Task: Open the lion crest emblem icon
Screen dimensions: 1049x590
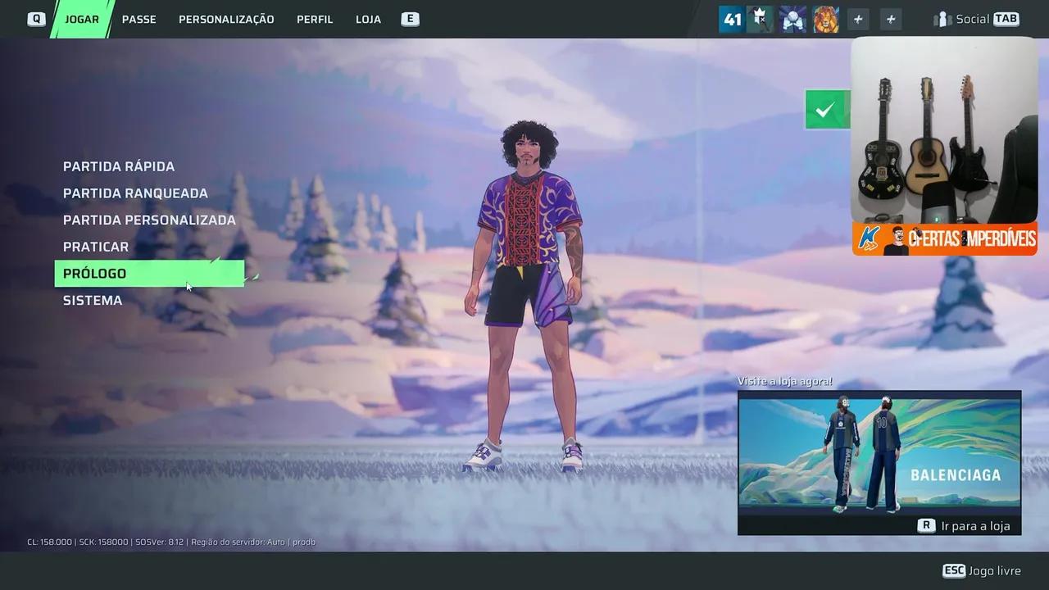Action: coord(825,18)
